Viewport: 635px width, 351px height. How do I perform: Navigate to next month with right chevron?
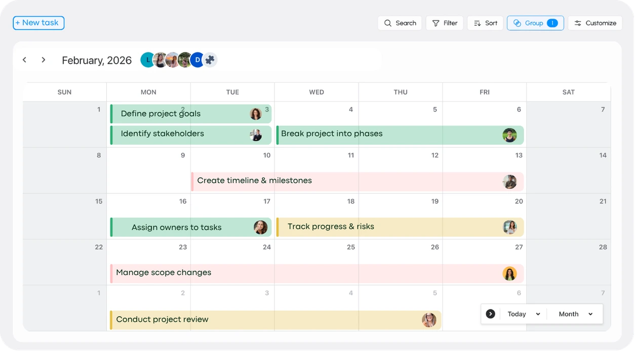[x=44, y=59]
